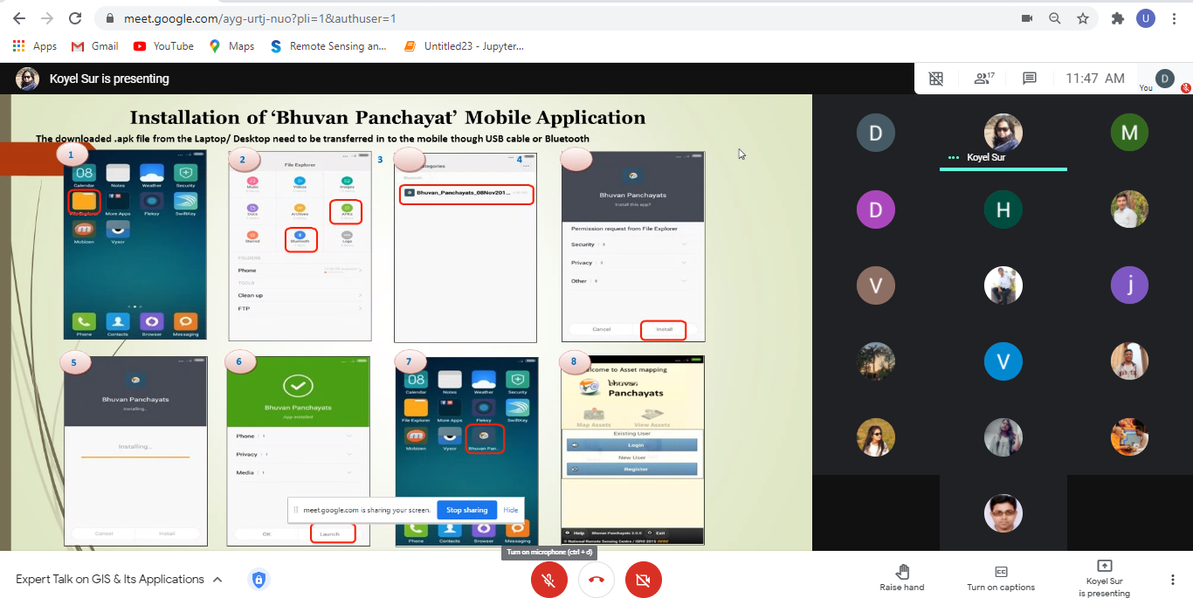Select the brown V participant tile
This screenshot has width=1193, height=605.
click(x=876, y=285)
